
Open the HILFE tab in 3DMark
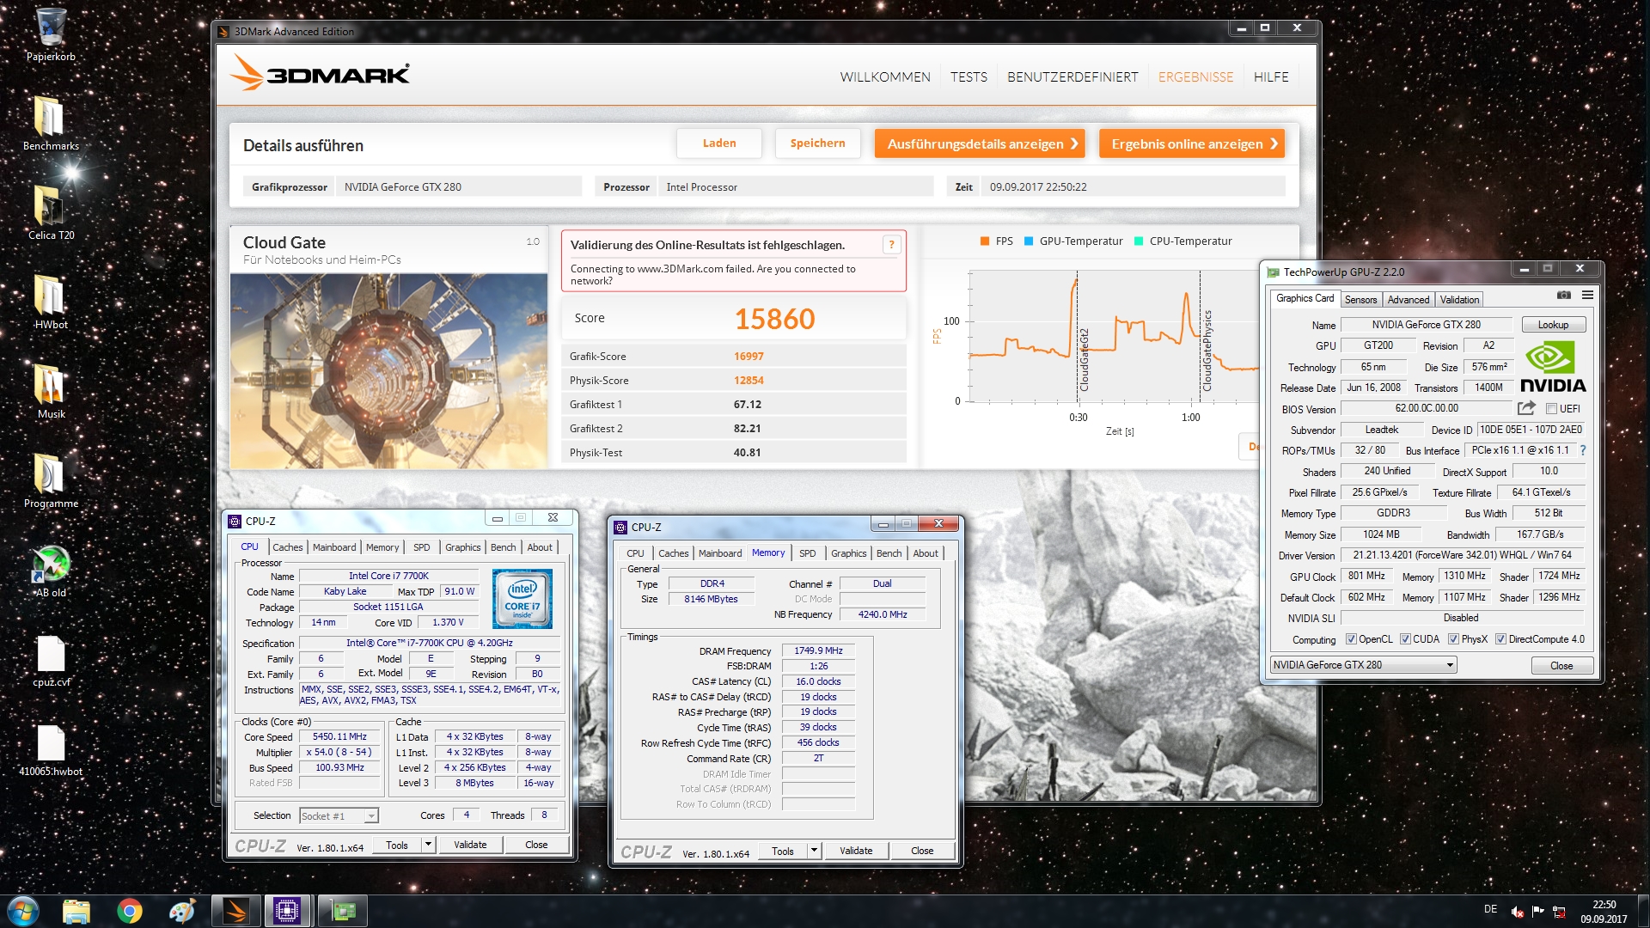click(1271, 77)
